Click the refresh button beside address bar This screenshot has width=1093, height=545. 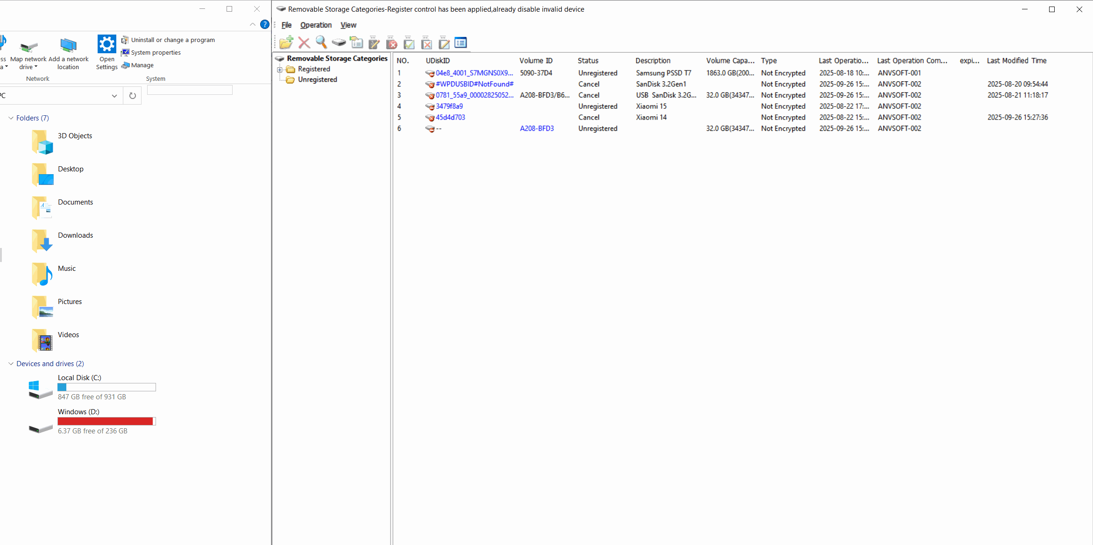[133, 96]
